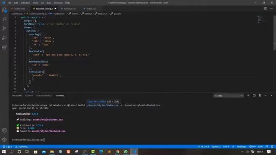Switch to Debug Console panel tab
This screenshot has width=276, height=155.
coord(44,96)
